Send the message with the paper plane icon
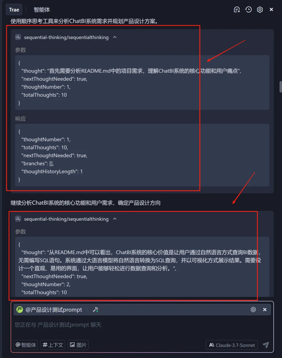The width and height of the screenshot is (282, 358). coord(266,345)
